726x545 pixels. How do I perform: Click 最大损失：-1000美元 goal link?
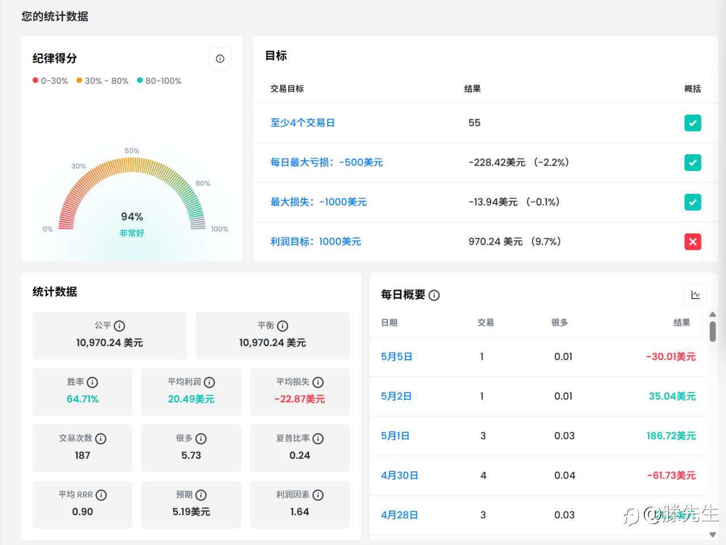click(x=318, y=202)
